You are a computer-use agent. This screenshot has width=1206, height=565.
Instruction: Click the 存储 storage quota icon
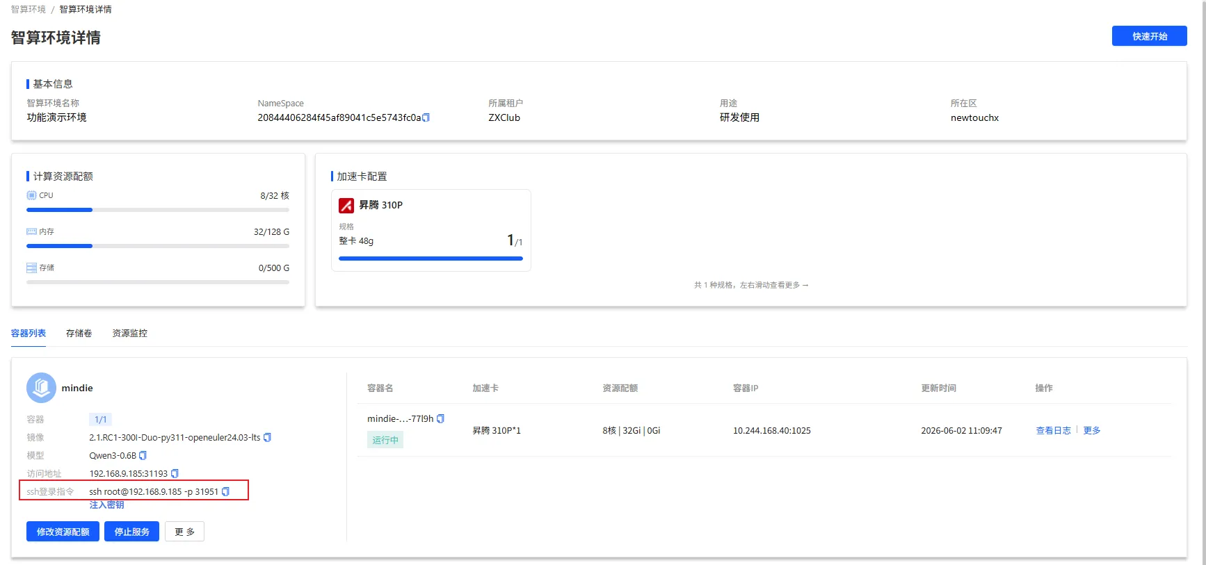click(31, 268)
